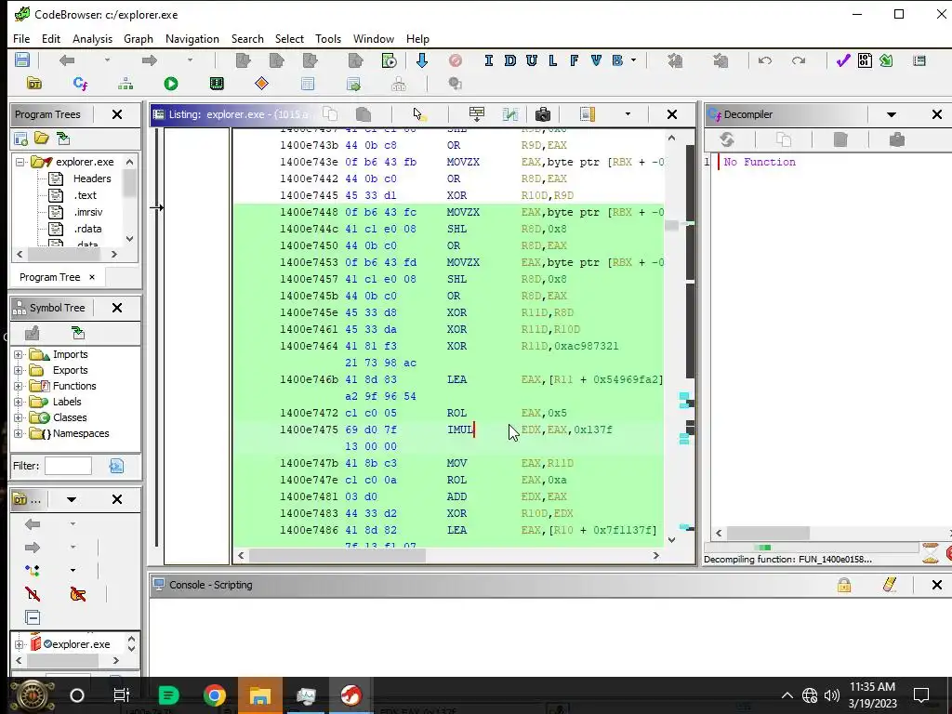This screenshot has height=714, width=952.
Task: Toggle navigate to next Data (D) button
Action: tap(510, 60)
